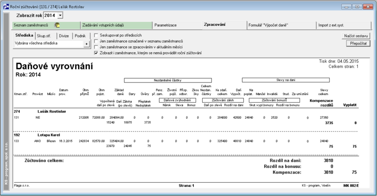Click the MK 002/E report code
Viewport: 377px width, 196px height.
pos(351,186)
